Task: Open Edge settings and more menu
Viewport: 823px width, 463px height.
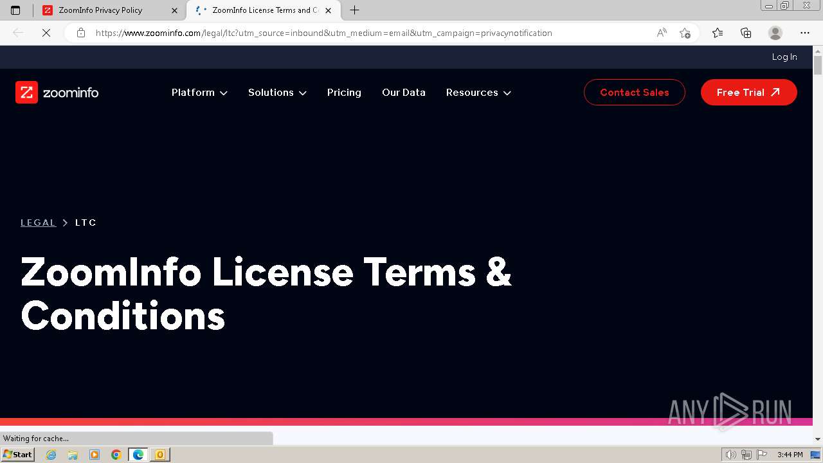Action: 805,33
